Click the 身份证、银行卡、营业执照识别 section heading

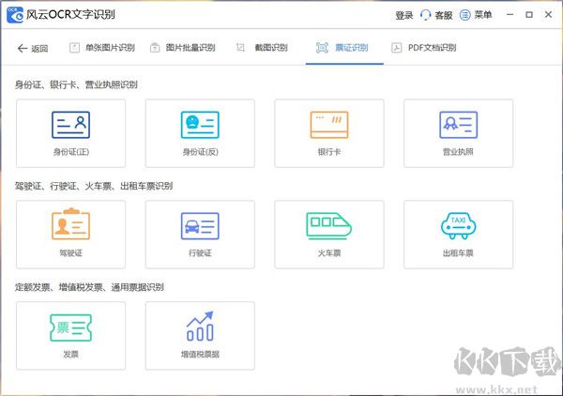tap(76, 84)
